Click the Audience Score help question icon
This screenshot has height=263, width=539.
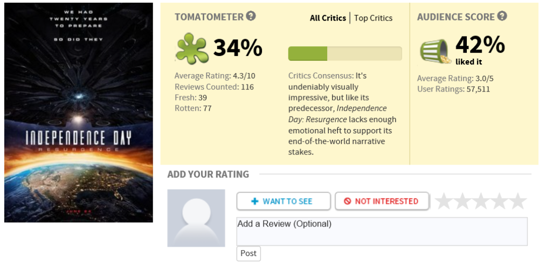tap(502, 16)
